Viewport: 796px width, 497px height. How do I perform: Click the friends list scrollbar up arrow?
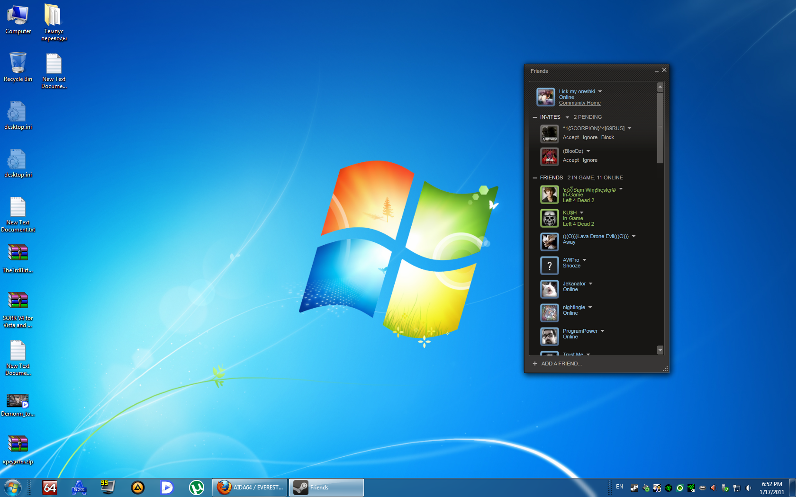[660, 87]
